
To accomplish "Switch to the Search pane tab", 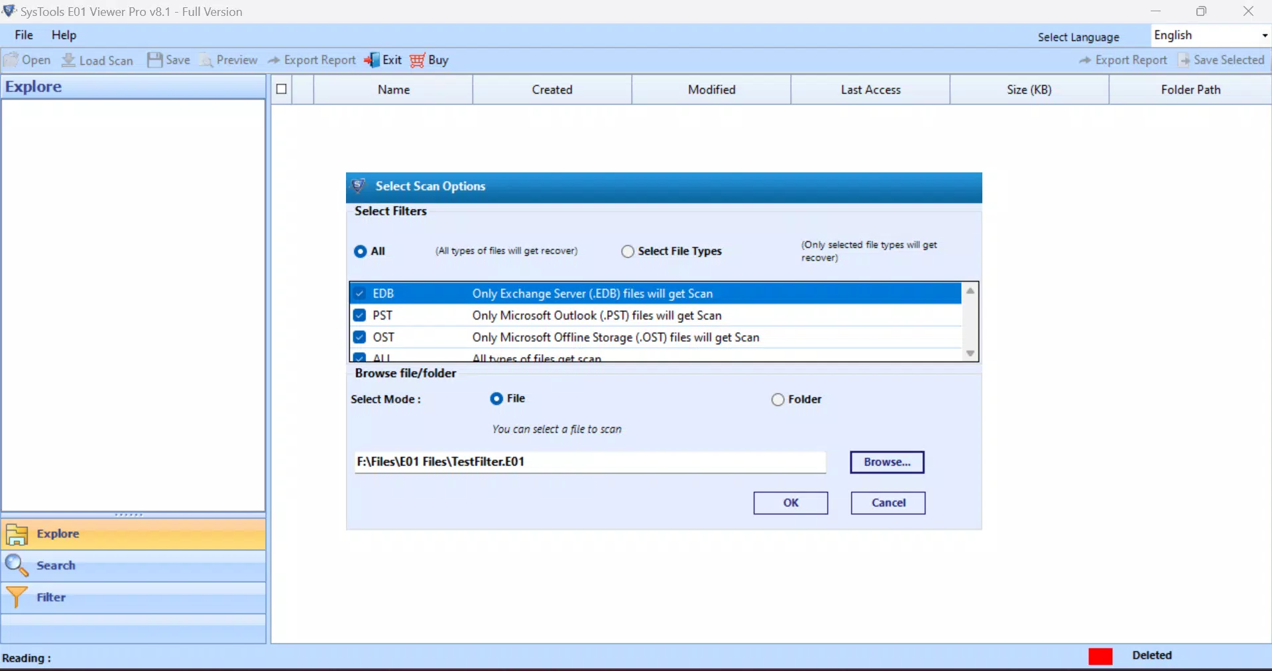I will point(133,566).
